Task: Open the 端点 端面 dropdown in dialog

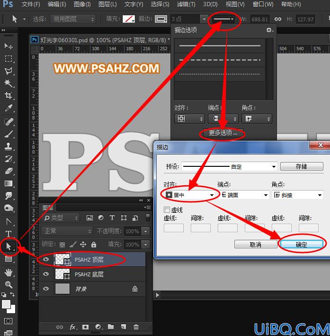Action: pos(245,195)
